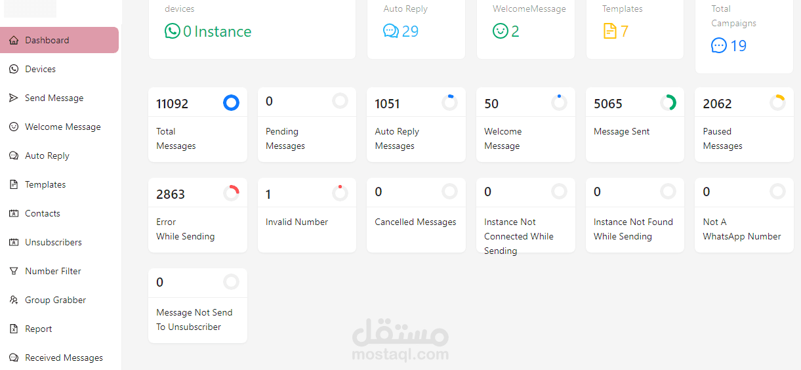Click the Group Grabber people icon
The height and width of the screenshot is (370, 801).
[x=14, y=300]
